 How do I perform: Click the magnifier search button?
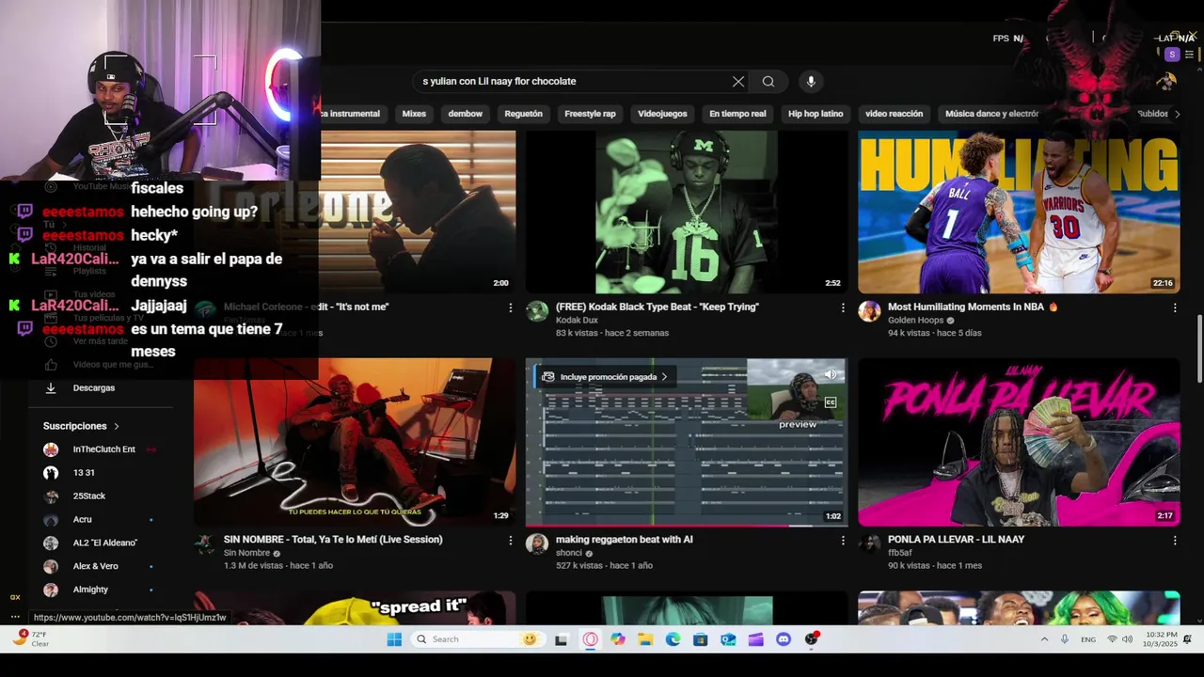click(768, 82)
